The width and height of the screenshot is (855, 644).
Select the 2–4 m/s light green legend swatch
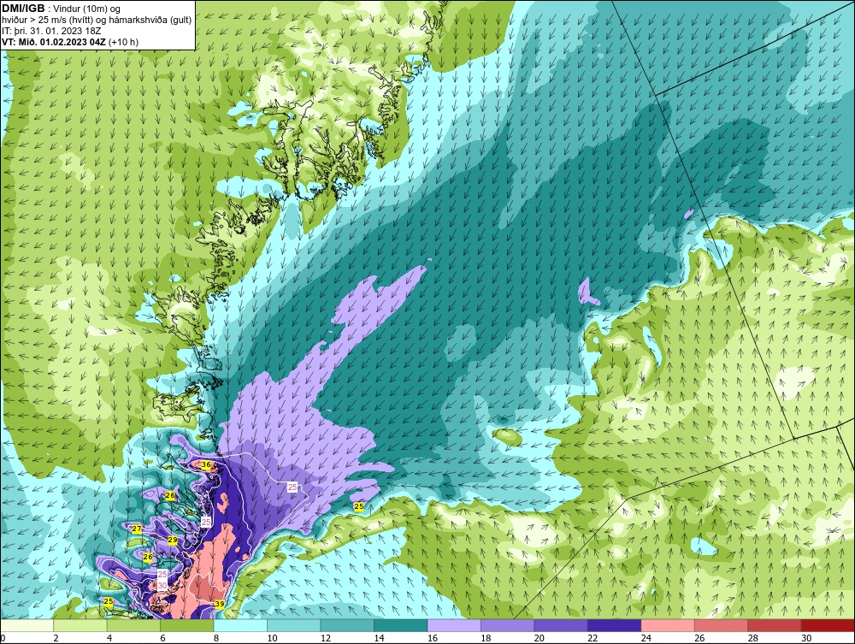point(80,625)
